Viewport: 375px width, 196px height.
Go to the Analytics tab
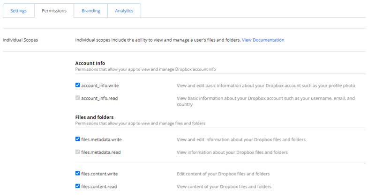tap(124, 11)
